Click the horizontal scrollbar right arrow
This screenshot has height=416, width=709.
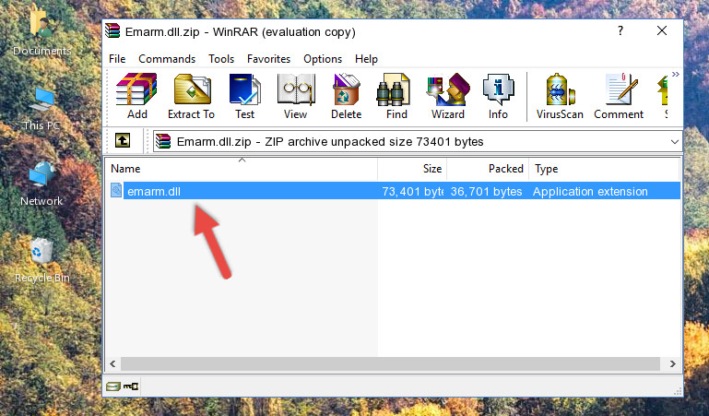pos(673,363)
